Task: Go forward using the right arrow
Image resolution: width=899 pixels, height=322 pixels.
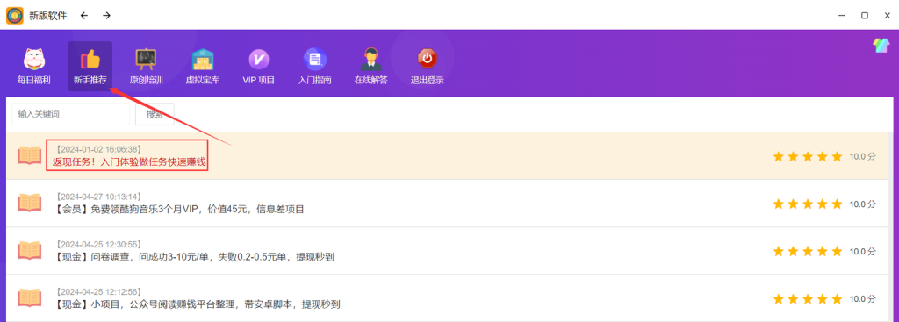Action: [106, 16]
